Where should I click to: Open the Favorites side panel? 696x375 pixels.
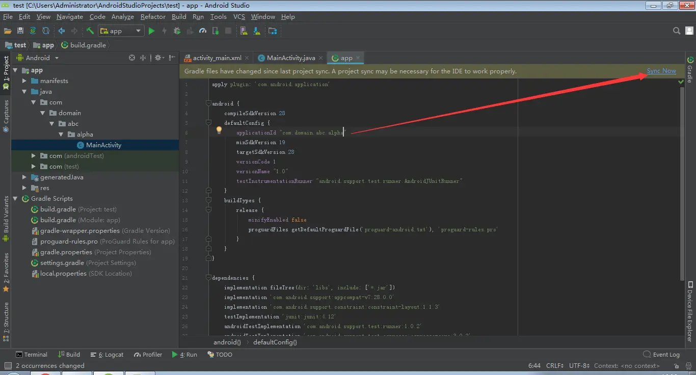(6, 273)
